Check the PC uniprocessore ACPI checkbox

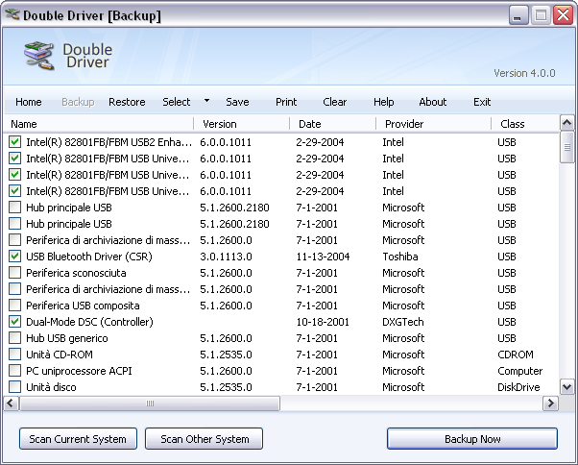tap(14, 371)
